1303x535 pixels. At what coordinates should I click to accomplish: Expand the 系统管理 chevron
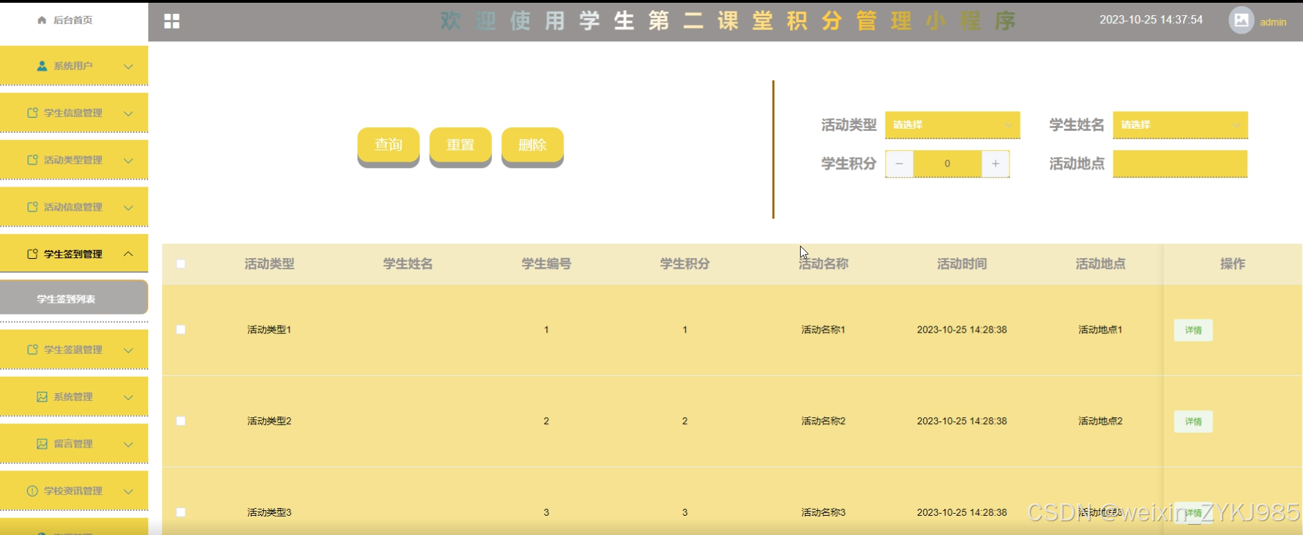[128, 397]
